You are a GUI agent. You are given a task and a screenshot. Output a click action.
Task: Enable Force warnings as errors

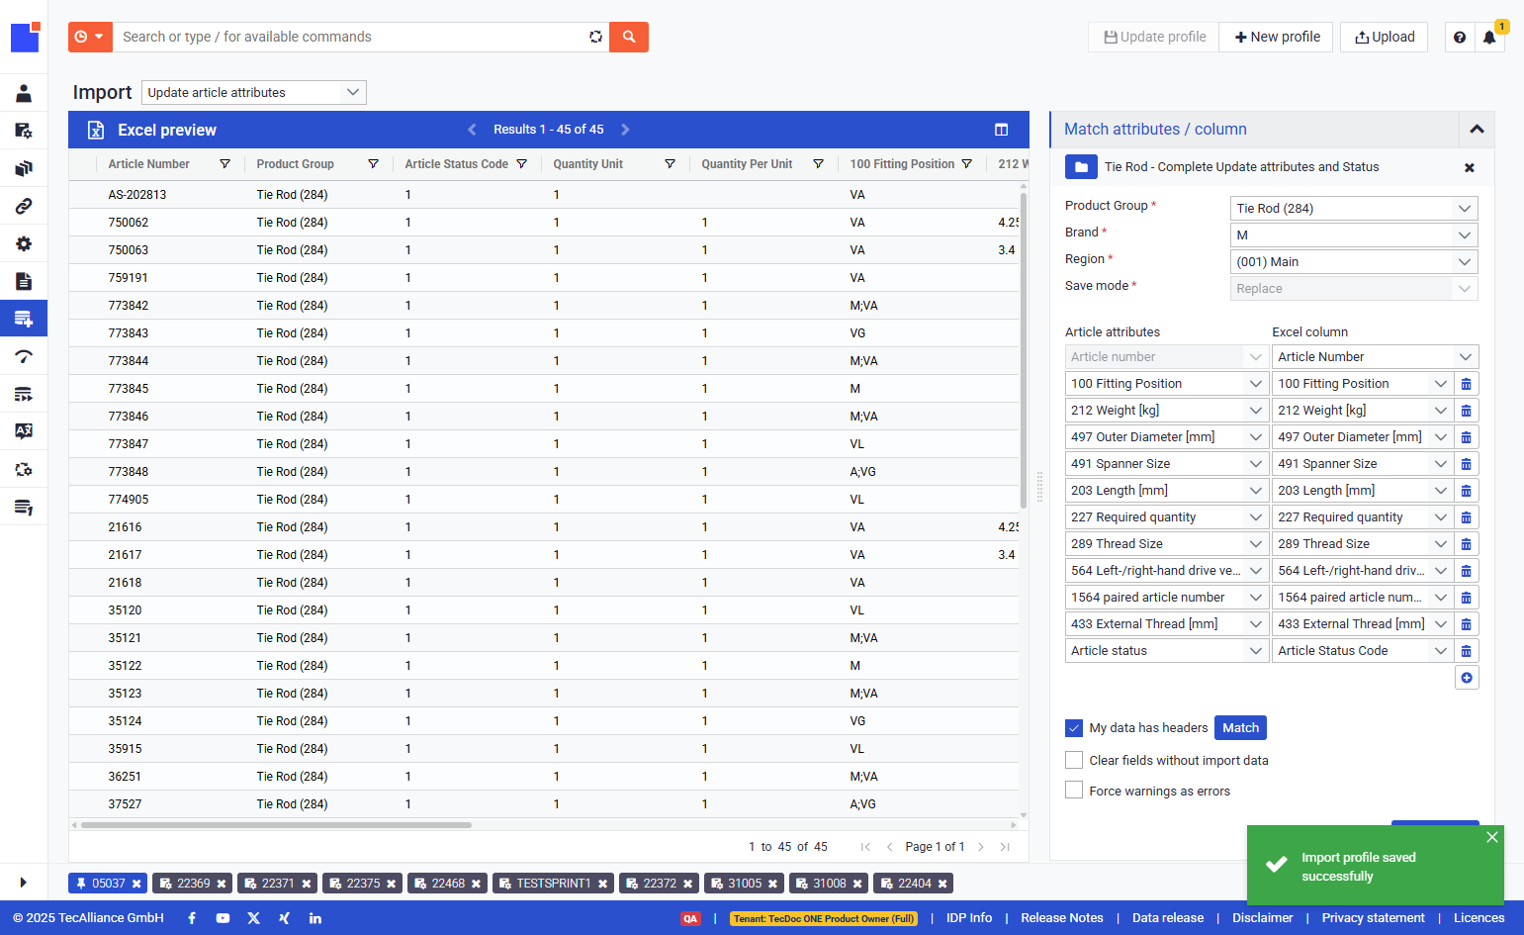click(x=1074, y=790)
